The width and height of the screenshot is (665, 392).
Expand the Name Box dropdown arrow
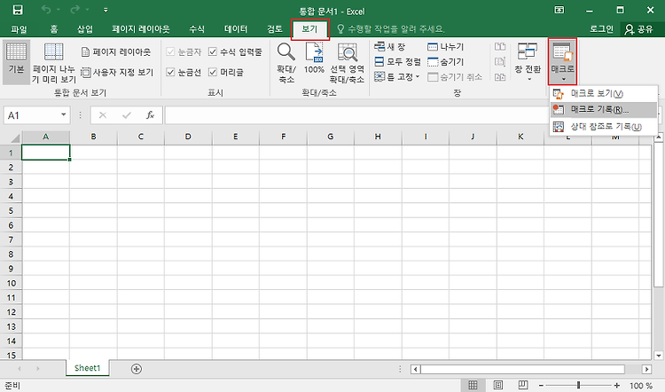[x=63, y=115]
